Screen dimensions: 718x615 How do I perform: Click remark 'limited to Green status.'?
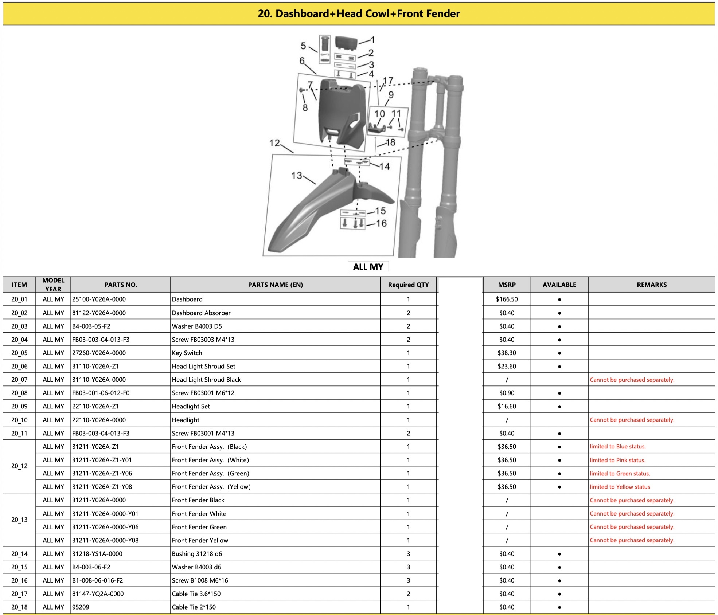coord(620,474)
